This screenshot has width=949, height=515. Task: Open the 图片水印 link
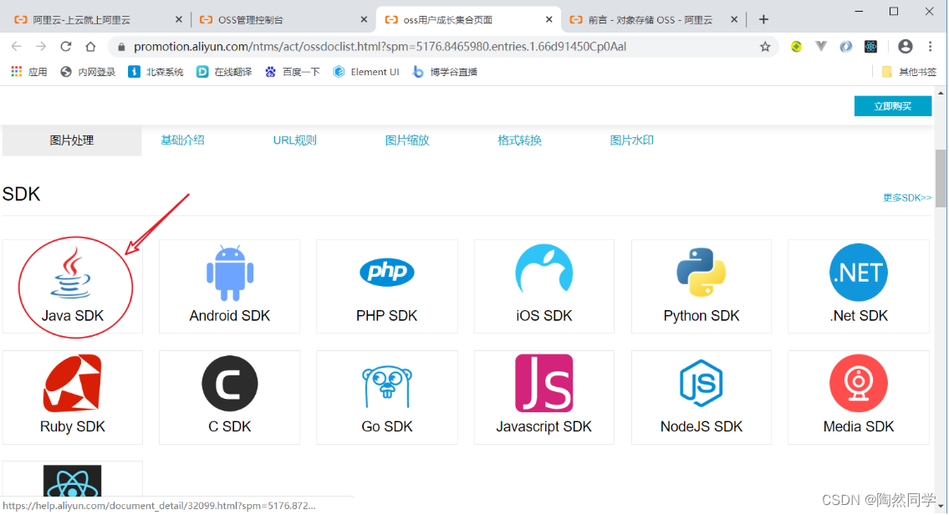[632, 140]
